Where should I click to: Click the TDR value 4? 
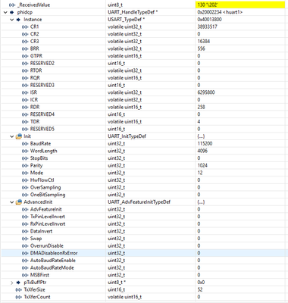199,122
